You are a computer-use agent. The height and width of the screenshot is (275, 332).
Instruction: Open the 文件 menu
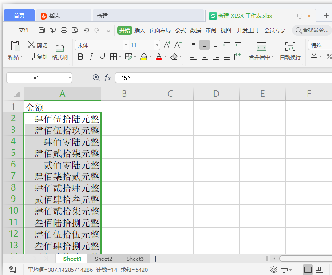tap(19, 30)
